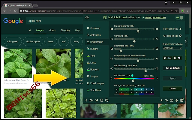The image size is (192, 120).
Task: Switch to the Borders tab
Action: [93, 69]
